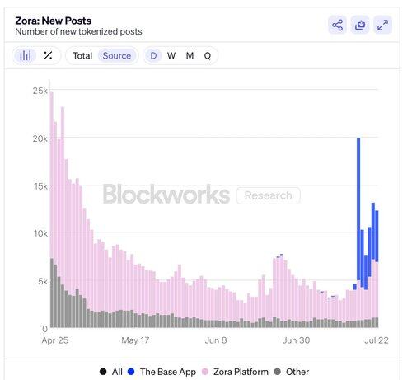Switch to percentage view icon
The image size is (412, 380).
click(48, 55)
